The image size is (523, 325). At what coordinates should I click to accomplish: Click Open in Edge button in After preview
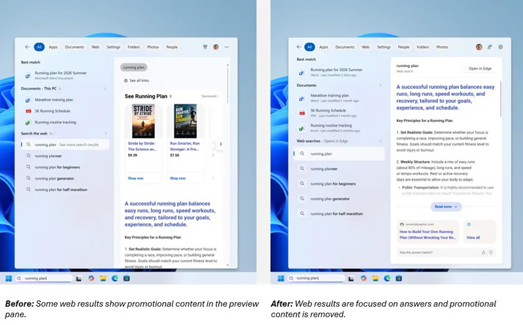480,69
